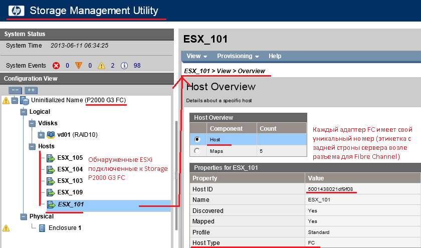Image resolution: width=421 pixels, height=248 pixels.
Task: Open the Provisioning dropdown menu
Action: tap(238, 56)
